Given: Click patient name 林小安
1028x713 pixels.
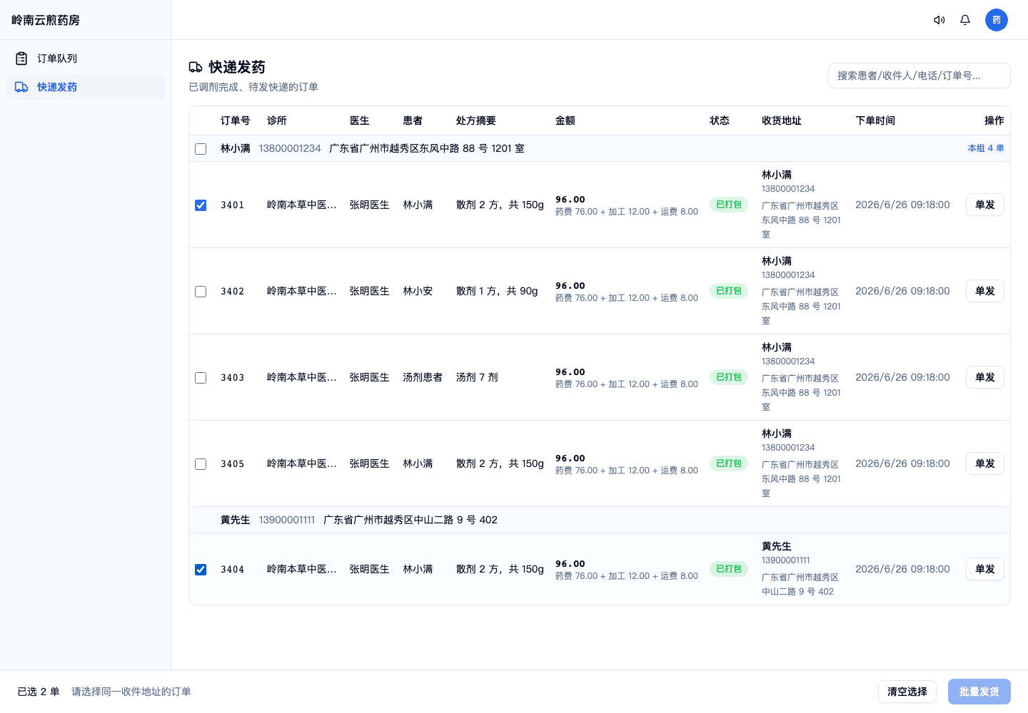Looking at the screenshot, I should [x=418, y=291].
